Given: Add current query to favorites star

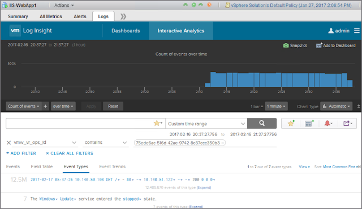Looking at the screenshot, I should 291,123.
